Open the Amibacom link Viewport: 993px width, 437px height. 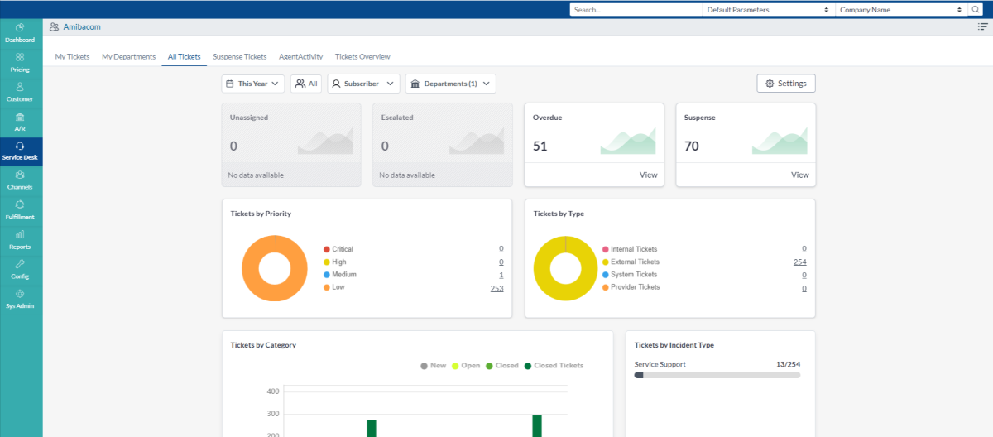[x=82, y=26]
